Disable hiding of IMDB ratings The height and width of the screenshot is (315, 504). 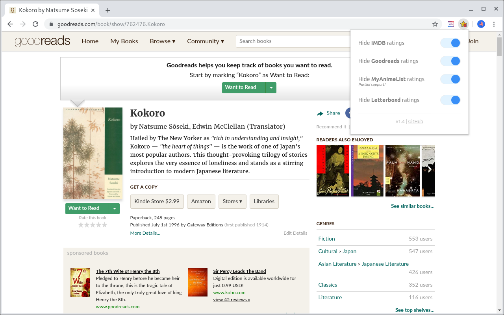click(x=450, y=43)
